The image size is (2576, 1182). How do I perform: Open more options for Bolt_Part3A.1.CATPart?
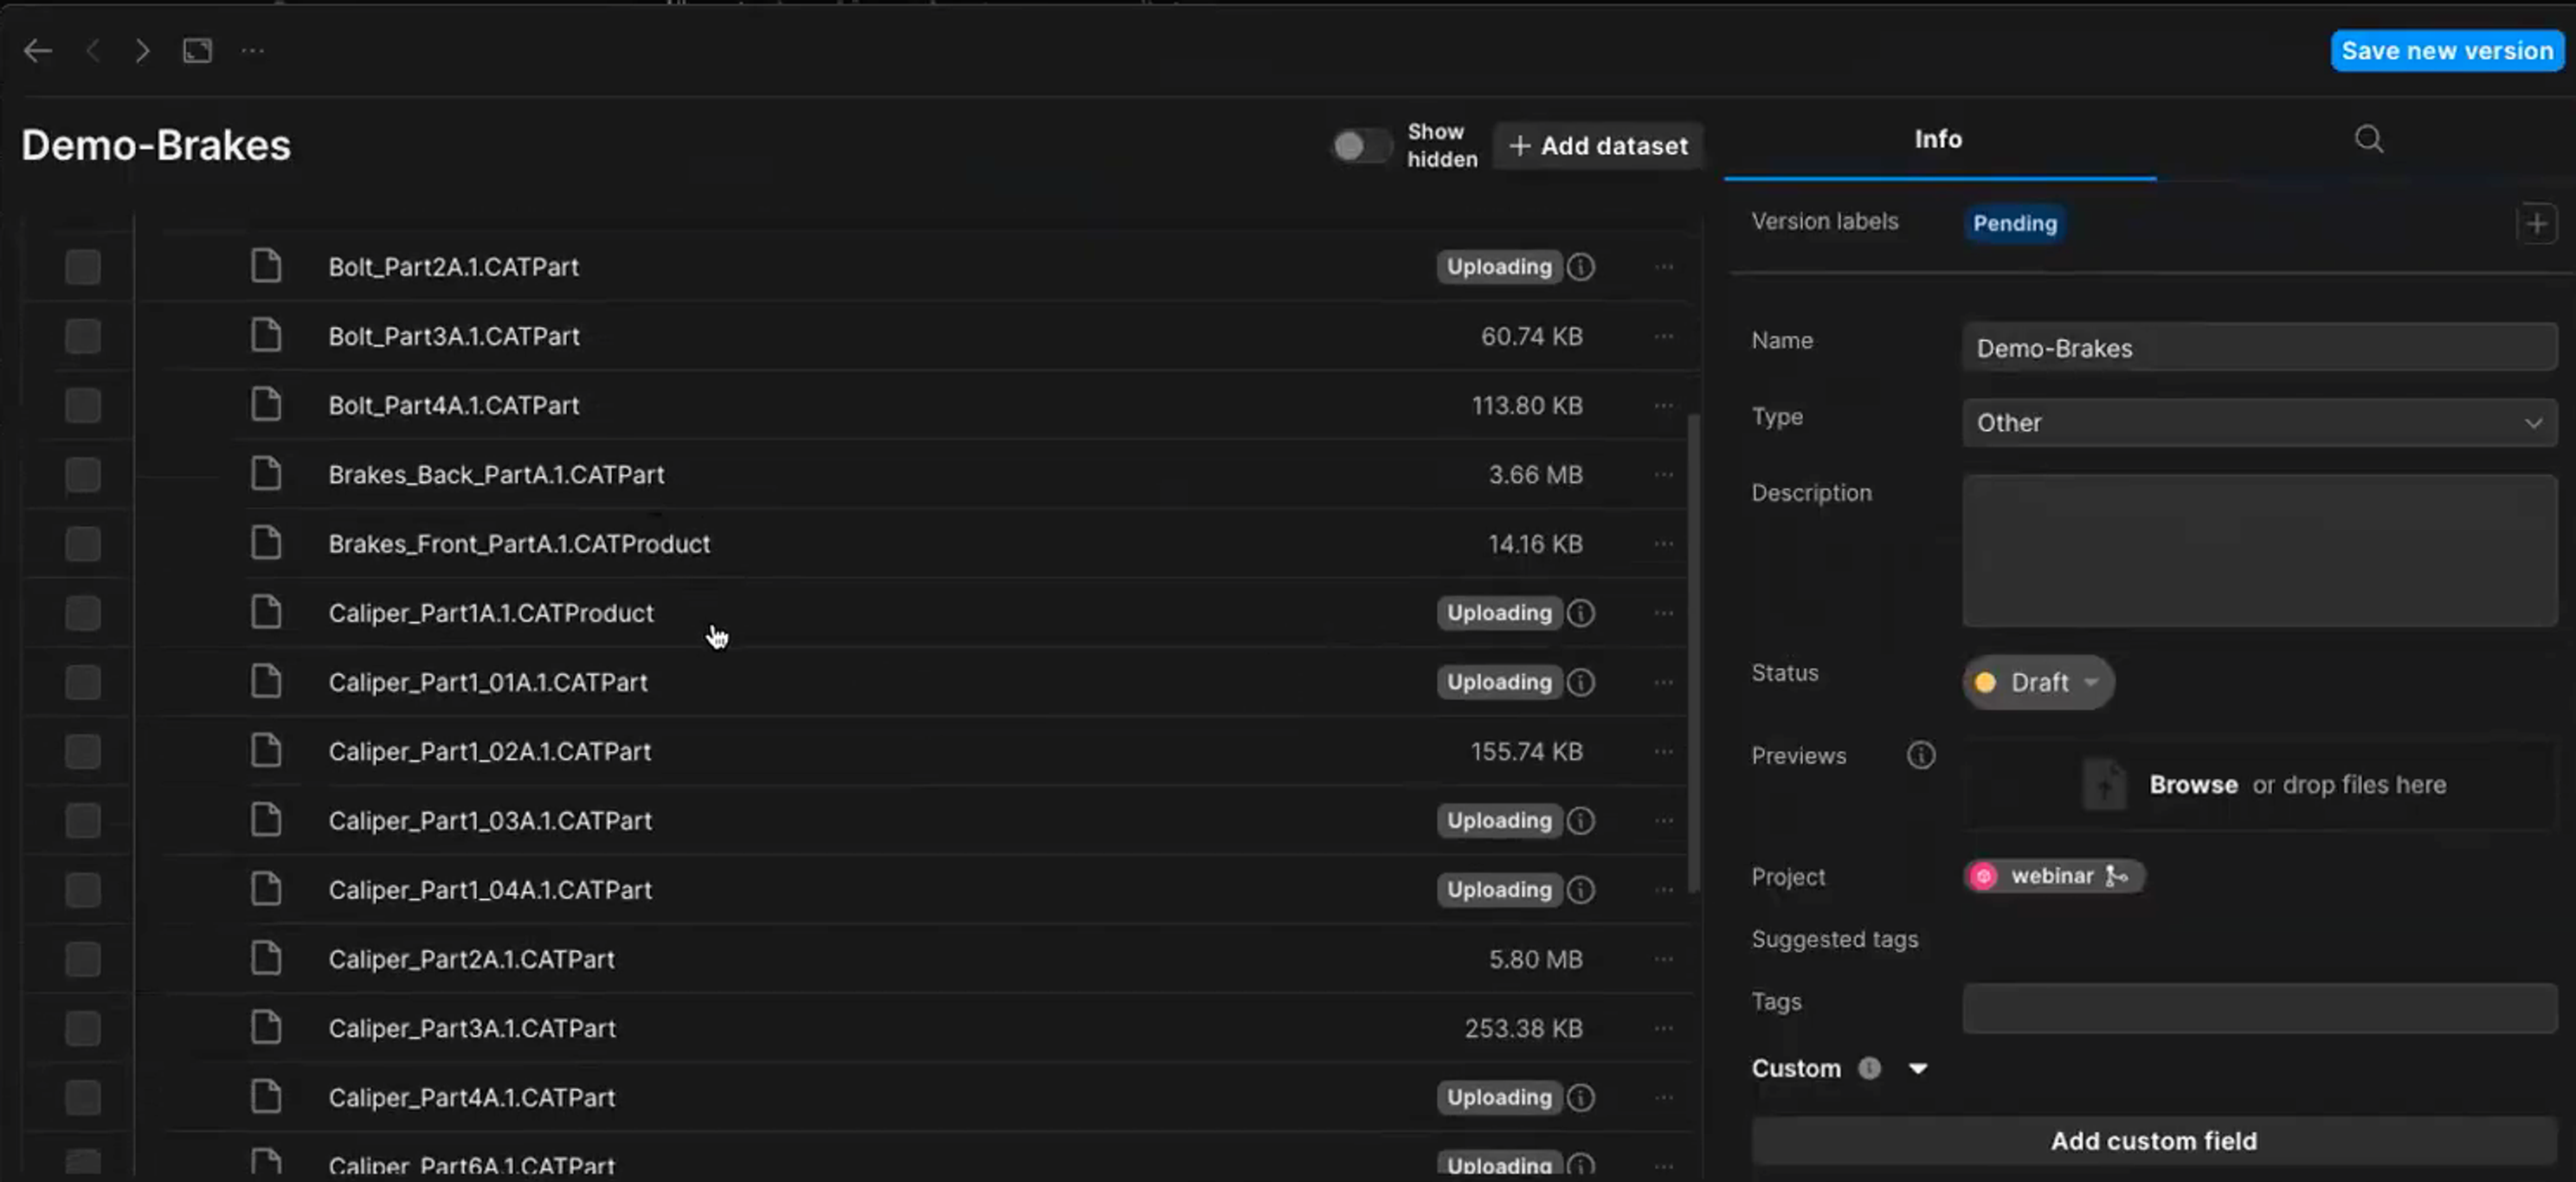(1663, 336)
